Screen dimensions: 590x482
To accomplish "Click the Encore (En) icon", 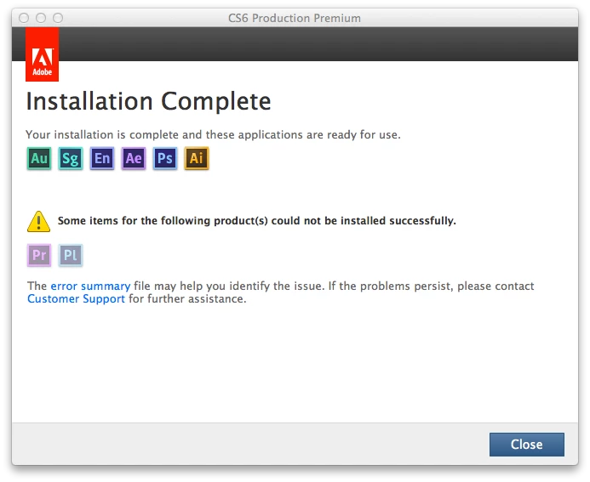I will 102,158.
